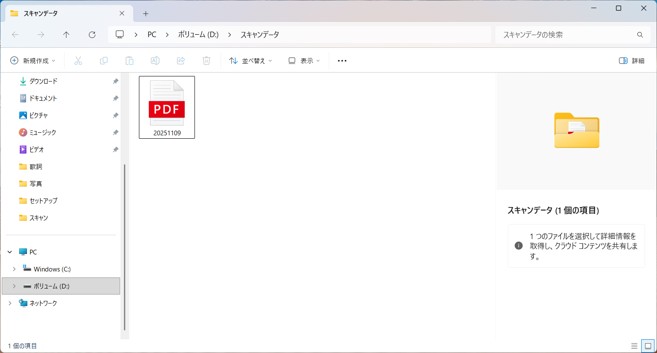The width and height of the screenshot is (657, 353).
Task: Expand the Windows (C:) drive node
Action: 14,269
